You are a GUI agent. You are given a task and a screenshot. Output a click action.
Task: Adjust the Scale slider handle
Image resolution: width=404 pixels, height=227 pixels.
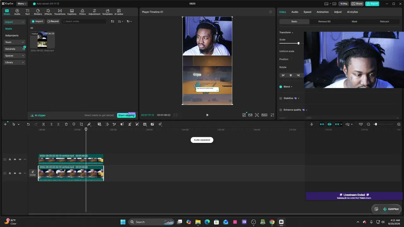click(299, 43)
